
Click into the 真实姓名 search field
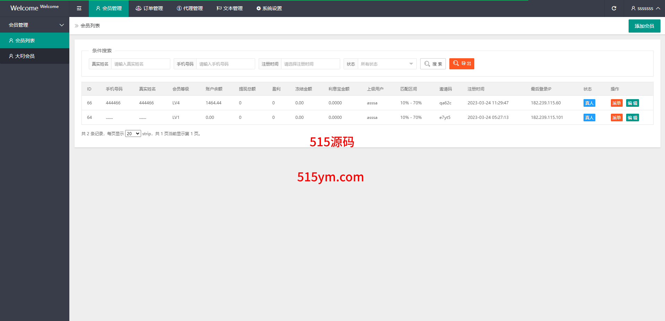point(140,64)
